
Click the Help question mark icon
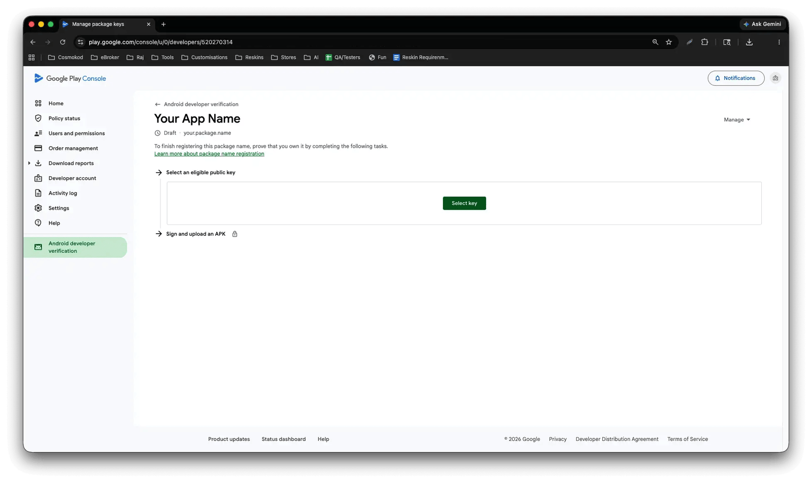[x=38, y=223]
